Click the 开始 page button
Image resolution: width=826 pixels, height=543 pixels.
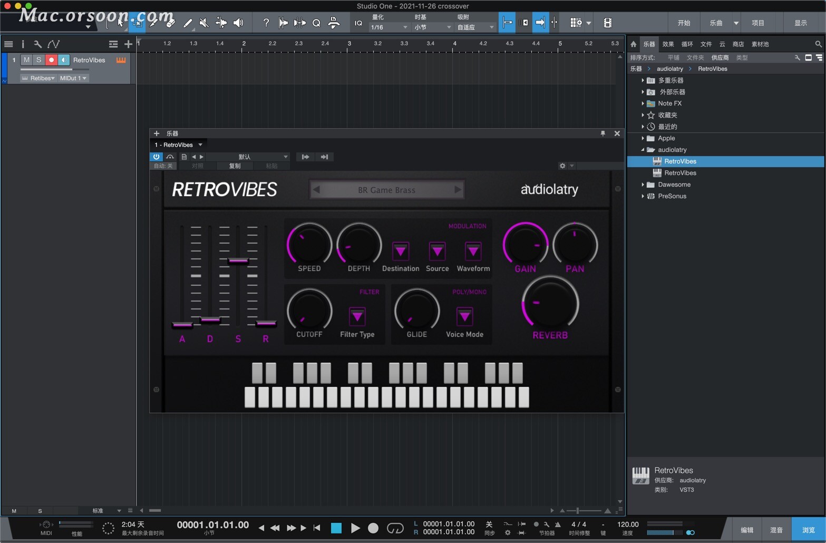684,23
